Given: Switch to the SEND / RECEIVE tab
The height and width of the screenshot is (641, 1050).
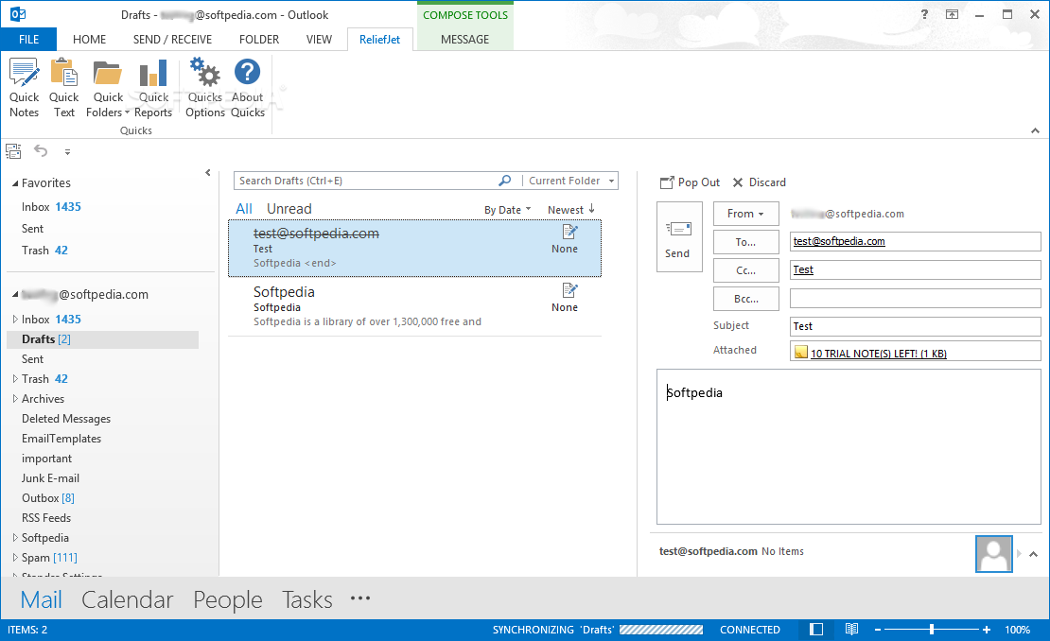Looking at the screenshot, I should [x=172, y=40].
